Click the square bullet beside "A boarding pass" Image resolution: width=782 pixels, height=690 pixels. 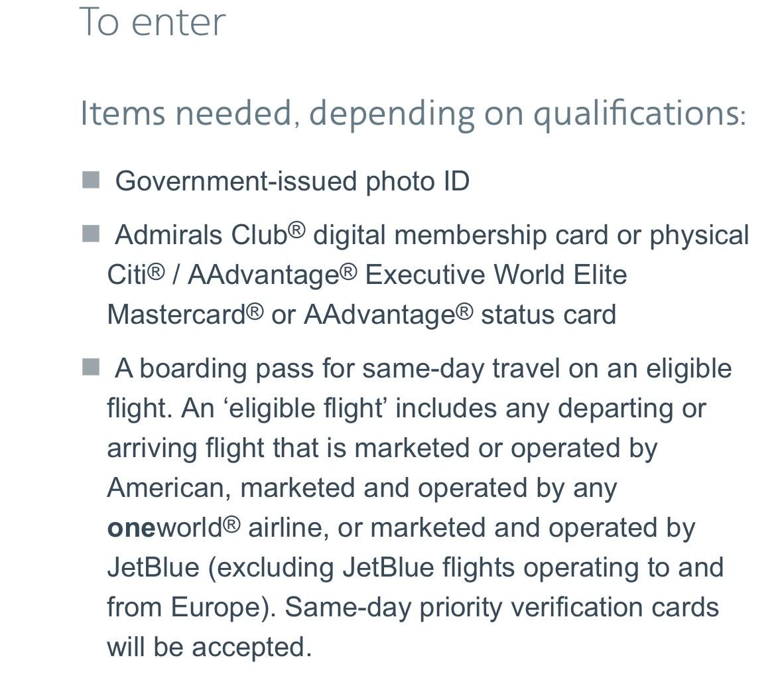tap(90, 367)
